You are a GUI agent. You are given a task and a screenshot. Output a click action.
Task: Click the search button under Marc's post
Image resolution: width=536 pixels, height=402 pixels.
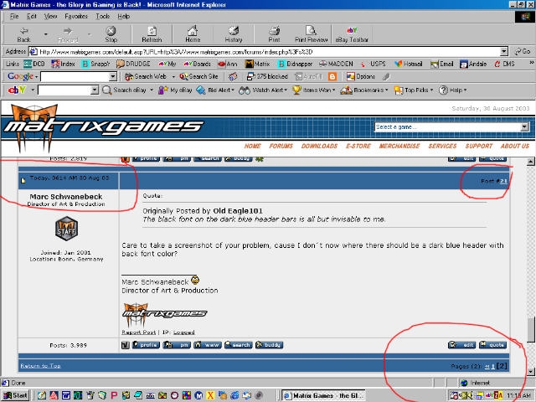(x=238, y=345)
